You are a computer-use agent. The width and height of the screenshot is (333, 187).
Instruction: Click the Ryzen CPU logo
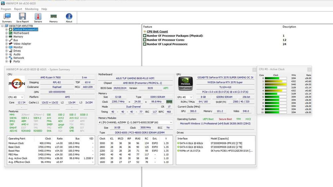point(17,84)
